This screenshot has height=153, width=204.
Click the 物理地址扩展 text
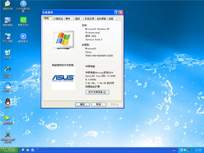click(92, 87)
